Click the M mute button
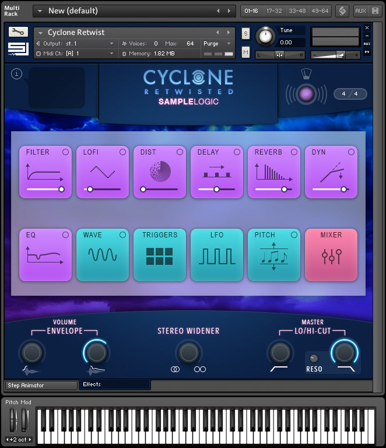This screenshot has height=448, width=386. (245, 52)
